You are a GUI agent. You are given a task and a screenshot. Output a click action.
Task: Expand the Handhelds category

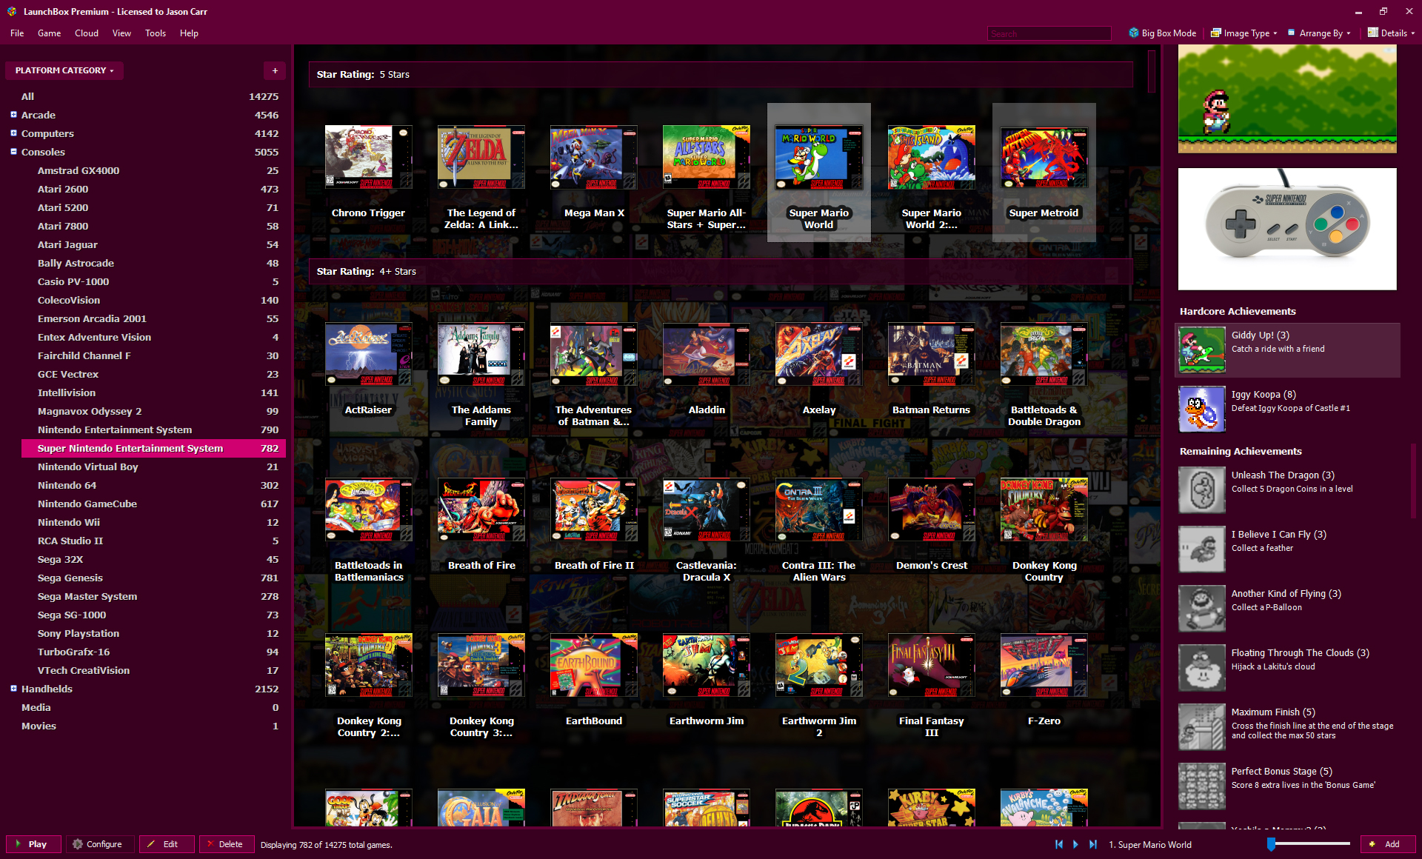[x=13, y=689]
